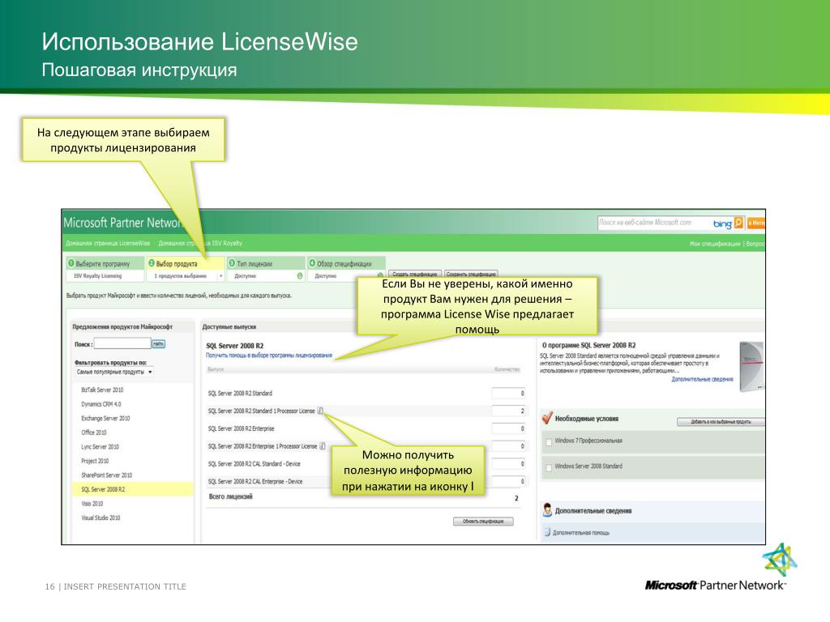Open the Выбор продукта step tab
This screenshot has width=830, height=622.
186,263
